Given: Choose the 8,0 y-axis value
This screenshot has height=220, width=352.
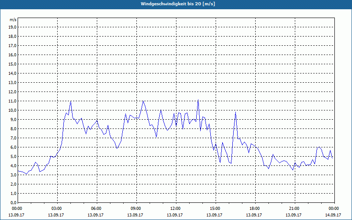Looking at the screenshot, I should tap(13, 129).
